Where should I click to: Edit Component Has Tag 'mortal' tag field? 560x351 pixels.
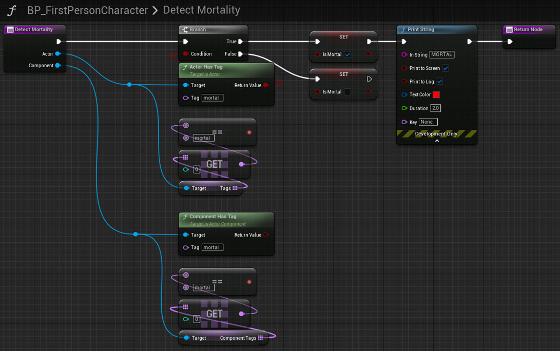point(213,247)
